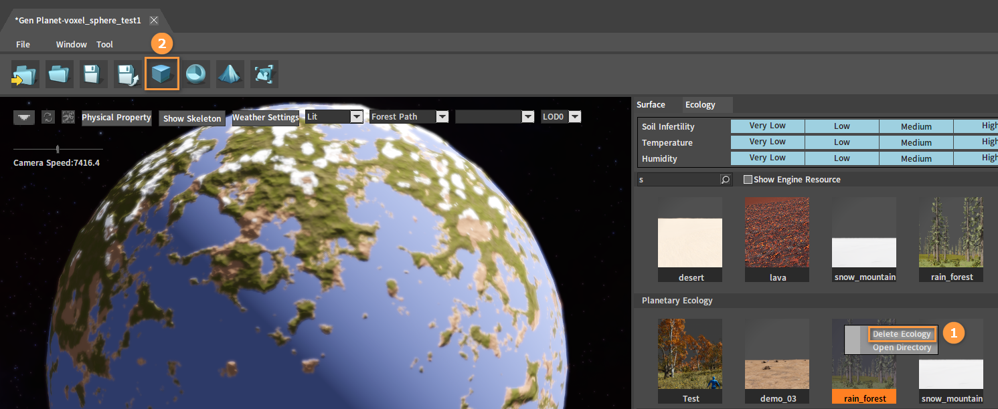
Task: Click the Planetary Ecology section header
Action: click(677, 301)
